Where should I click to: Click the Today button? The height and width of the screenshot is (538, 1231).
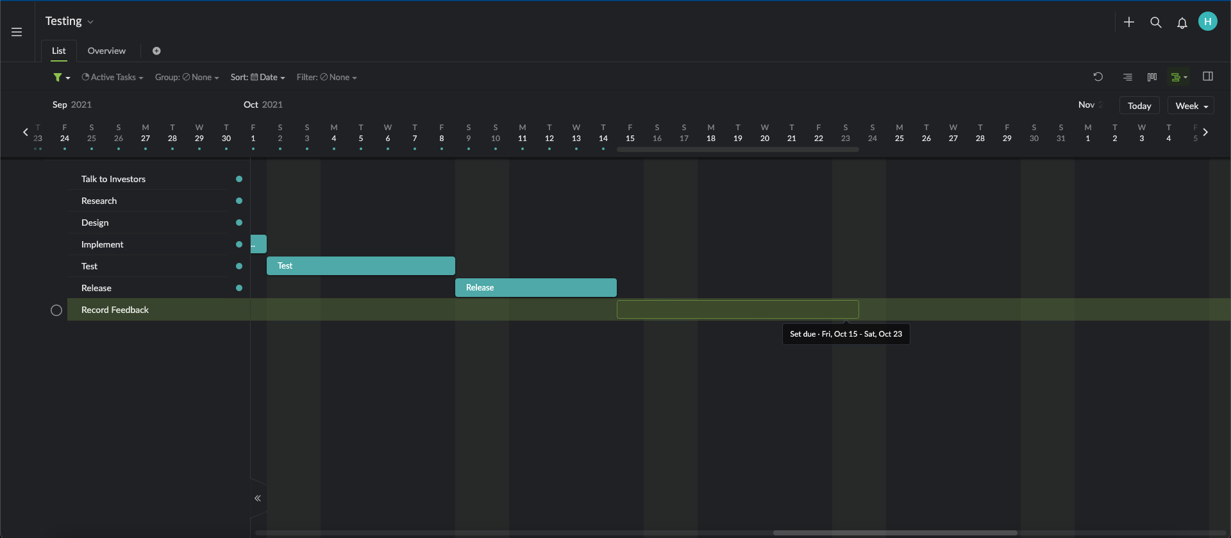1139,106
